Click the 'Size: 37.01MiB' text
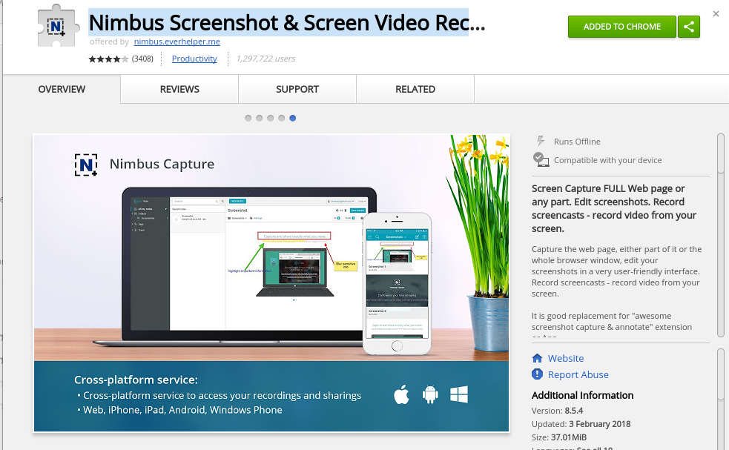 pyautogui.click(x=559, y=438)
